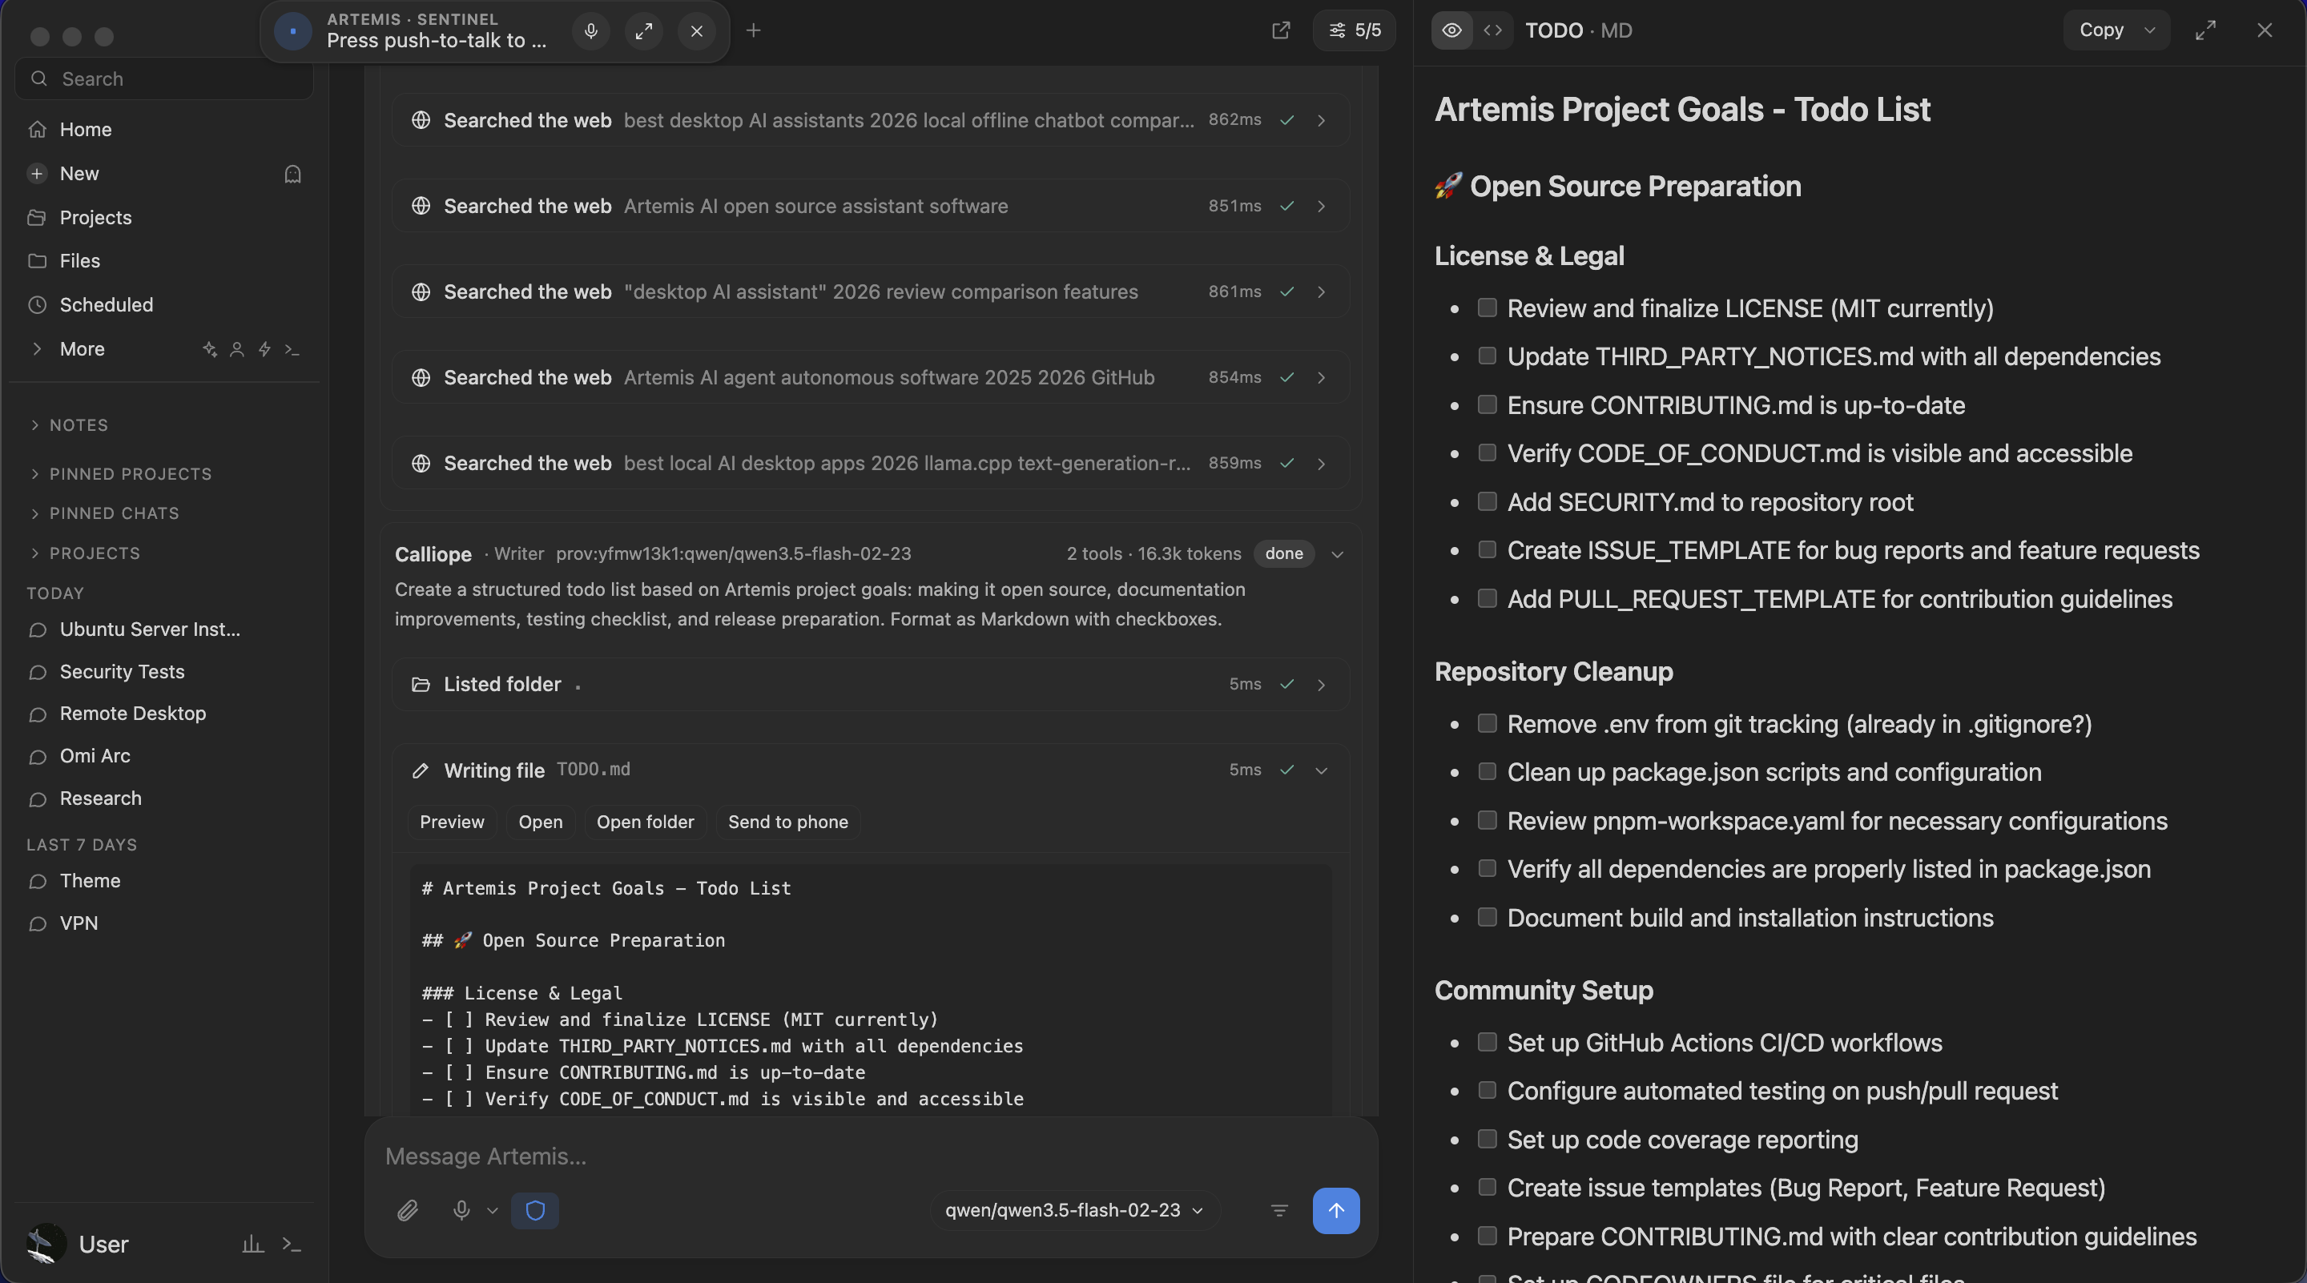The height and width of the screenshot is (1283, 2307).
Task: Send the message with the blue arrow
Action: click(x=1336, y=1210)
